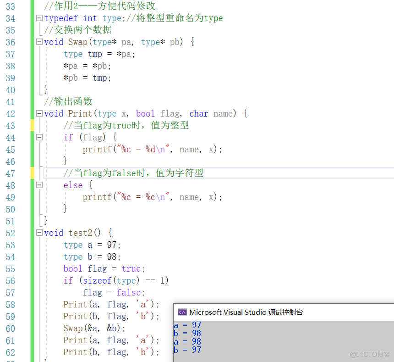Collapse the Print function on line 42
This screenshot has width=394, height=362.
[39, 113]
